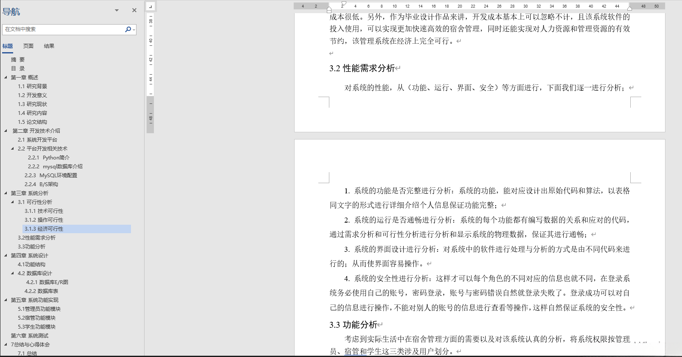
Task: Open the search options dropdown arrow
Action: coord(134,30)
